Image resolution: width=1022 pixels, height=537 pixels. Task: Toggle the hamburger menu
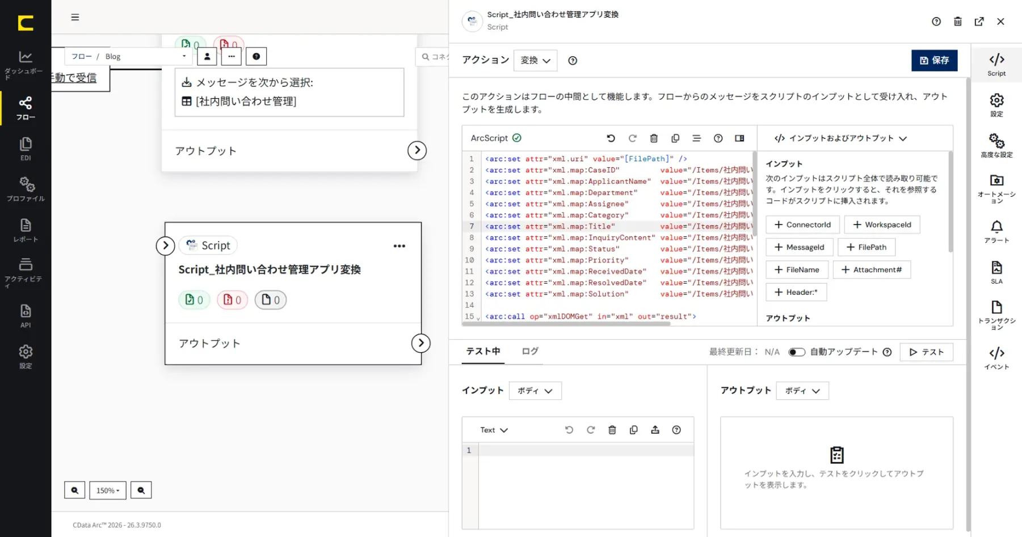(75, 17)
